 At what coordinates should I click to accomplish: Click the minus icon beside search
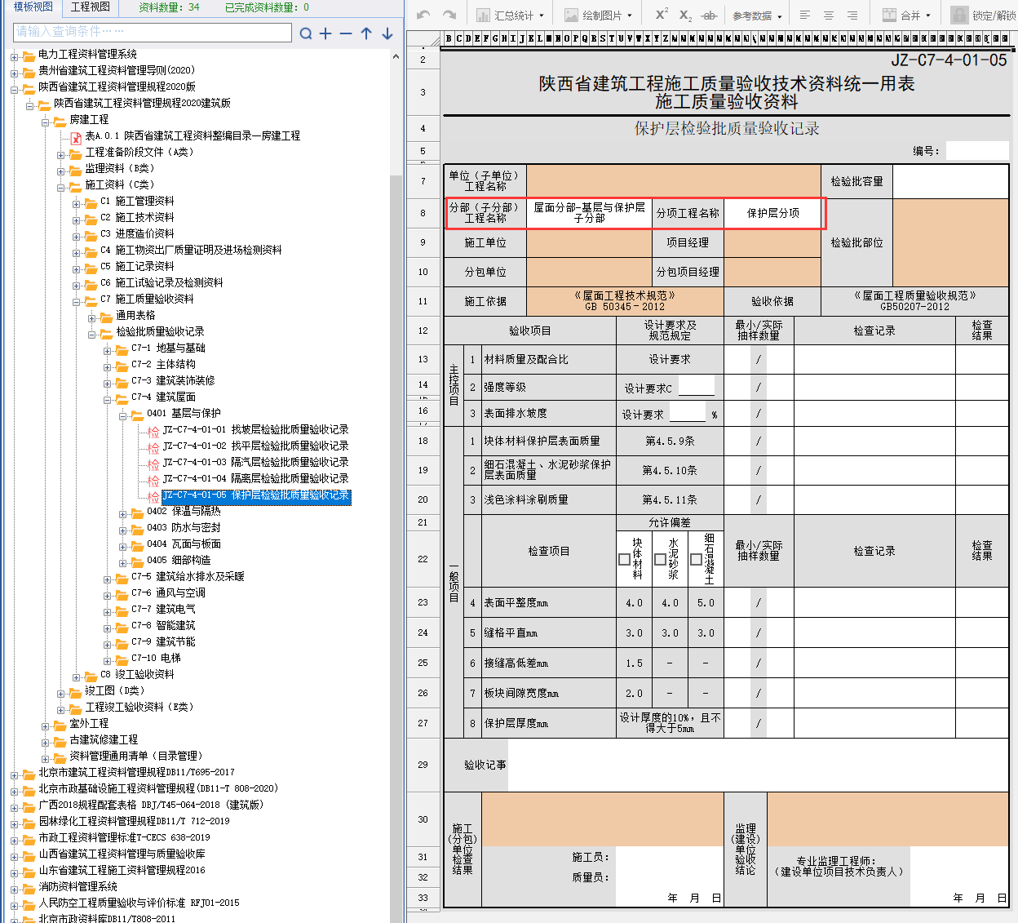pos(346,33)
